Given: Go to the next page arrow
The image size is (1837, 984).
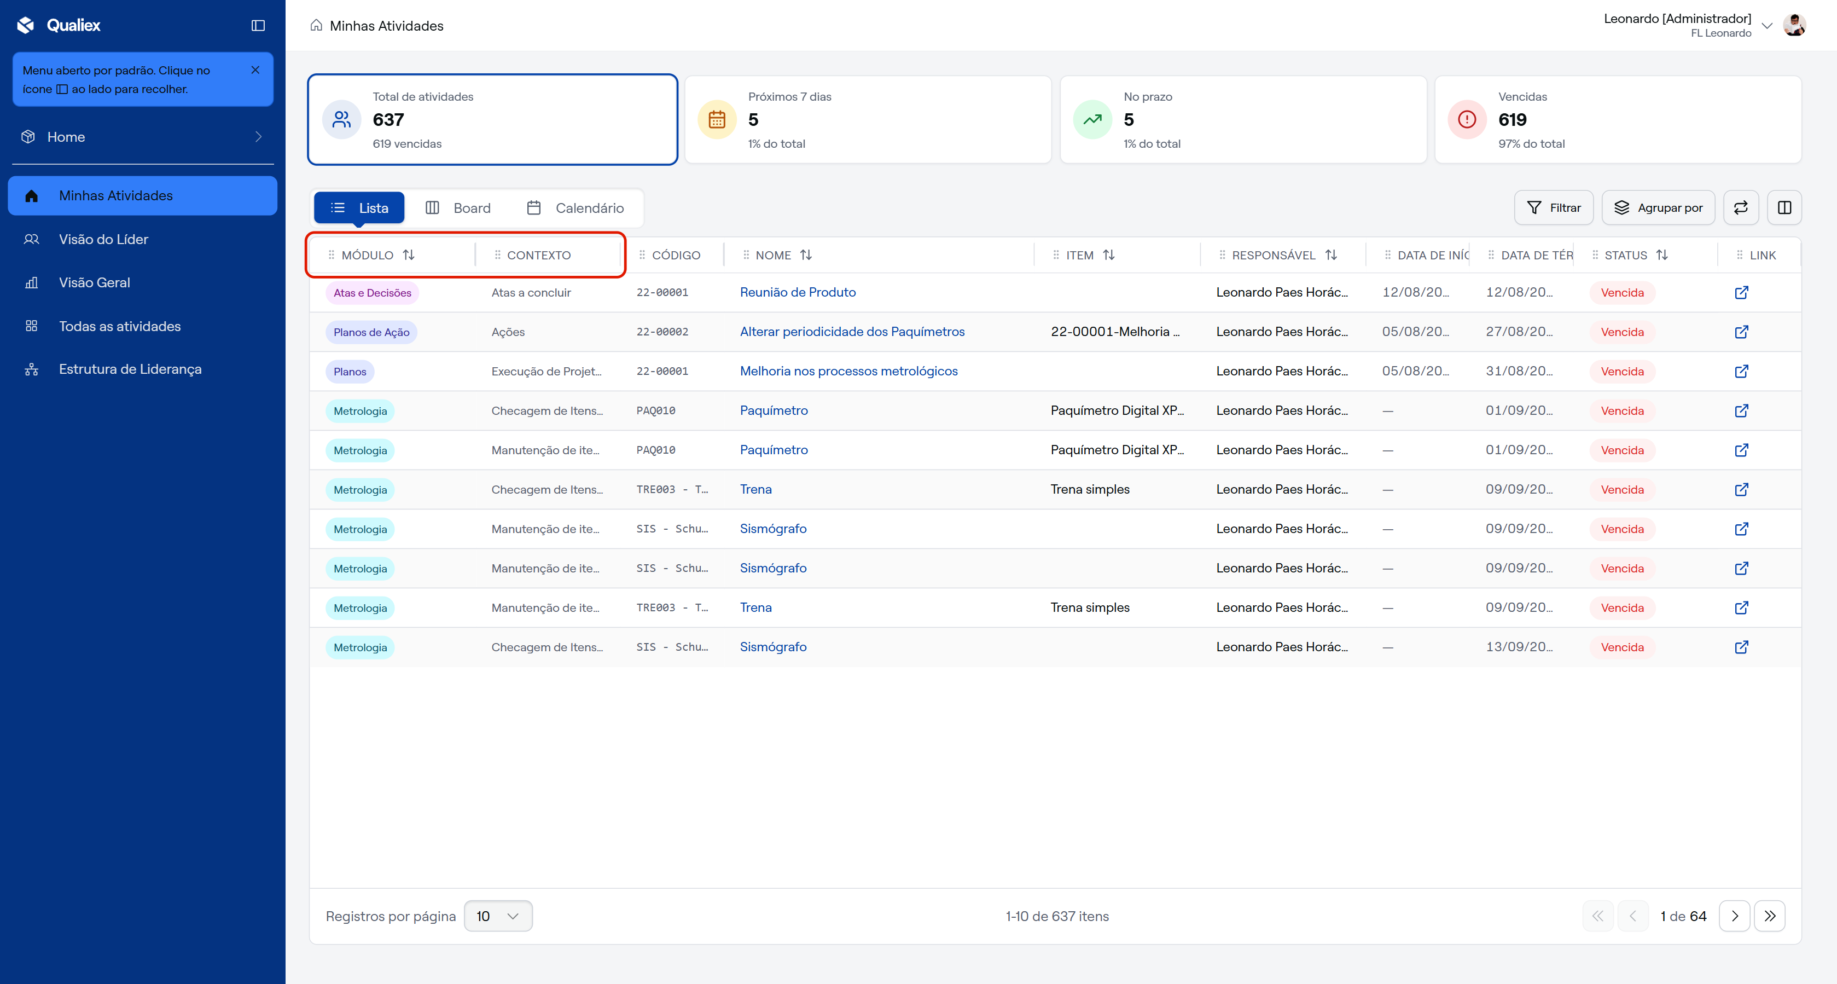Looking at the screenshot, I should (1734, 916).
